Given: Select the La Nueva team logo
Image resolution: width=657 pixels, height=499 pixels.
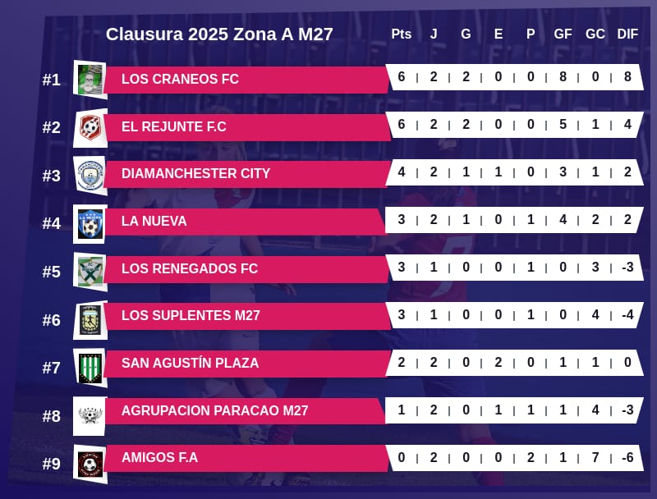Looking at the screenshot, I should click(90, 223).
